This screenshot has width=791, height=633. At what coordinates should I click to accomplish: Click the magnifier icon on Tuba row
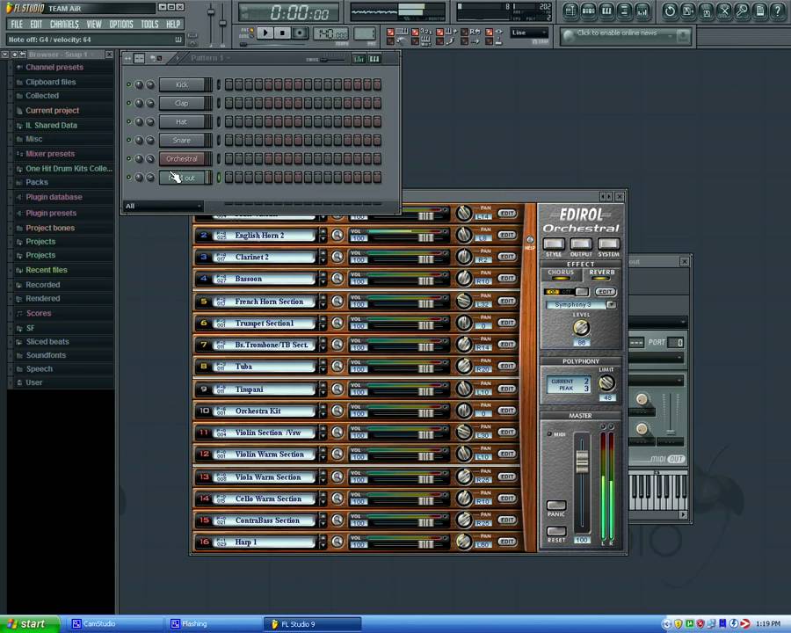pyautogui.click(x=337, y=367)
